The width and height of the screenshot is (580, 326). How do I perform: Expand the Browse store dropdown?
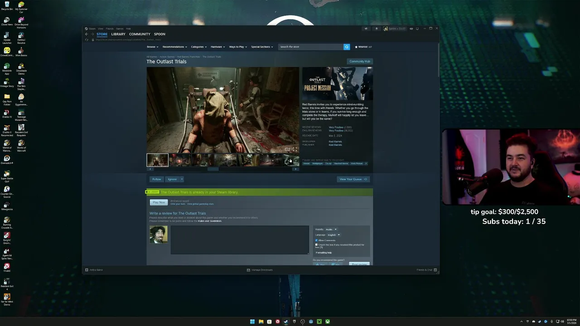click(152, 47)
